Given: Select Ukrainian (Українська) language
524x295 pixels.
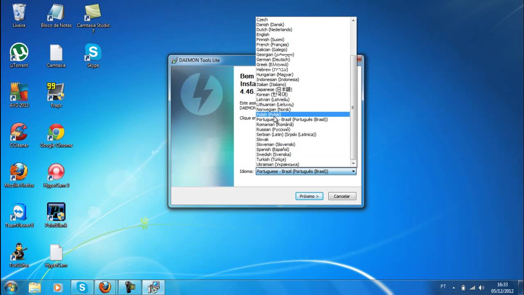Looking at the screenshot, I should click(303, 164).
